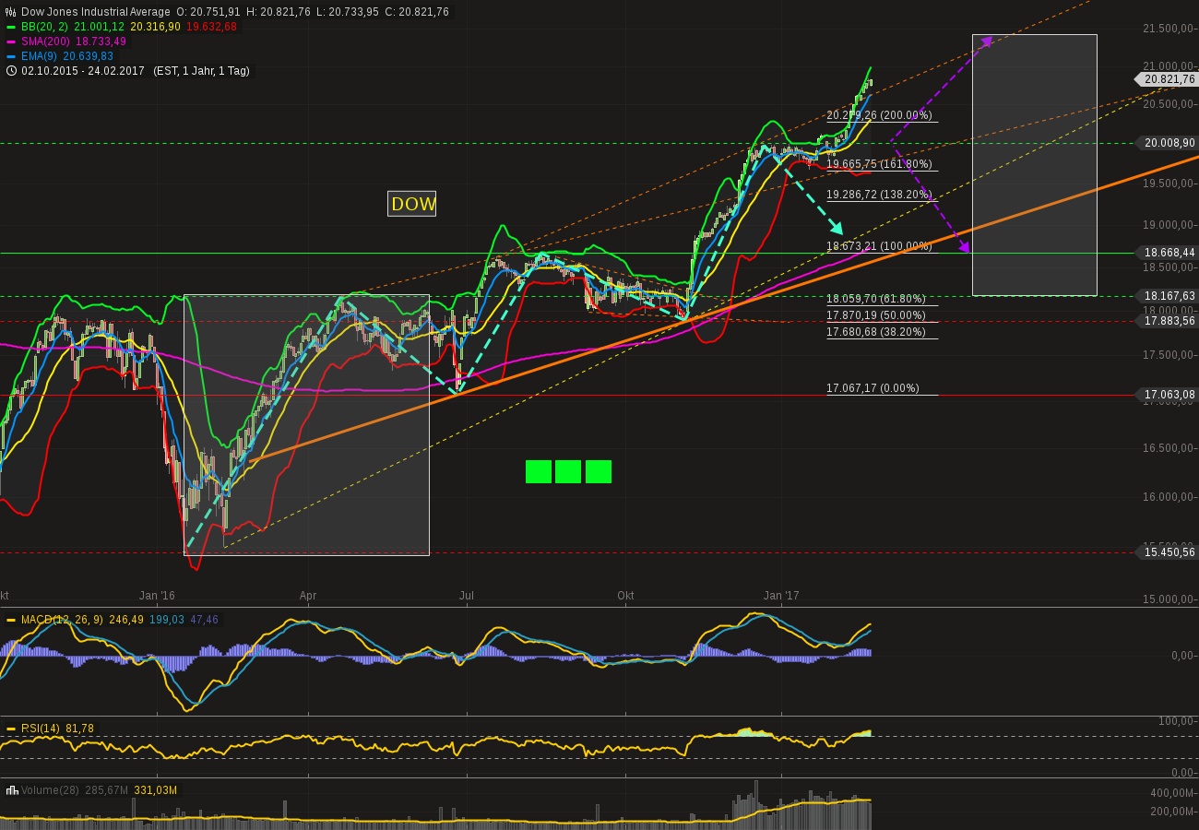Click Fibonacci label "17.870,19 (50.00%)"

[875, 315]
